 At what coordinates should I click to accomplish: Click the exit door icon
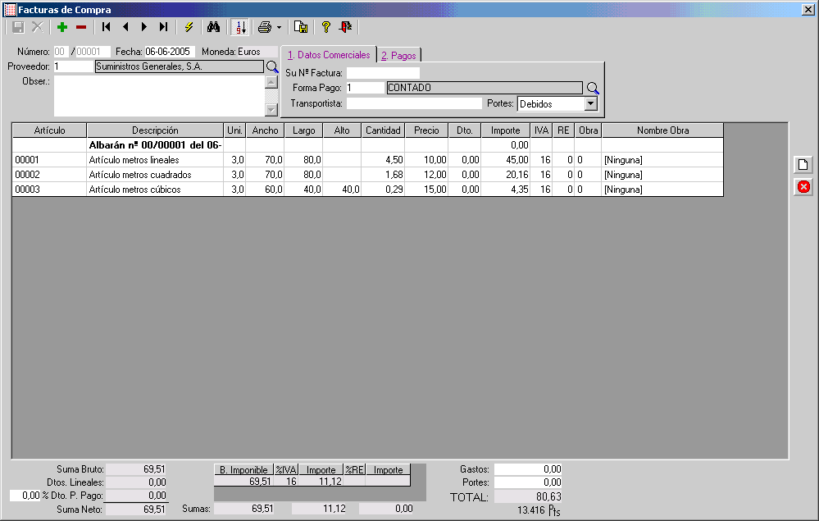coord(345,27)
